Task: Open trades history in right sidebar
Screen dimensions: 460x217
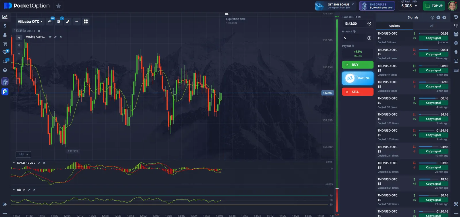Action: click(456, 17)
